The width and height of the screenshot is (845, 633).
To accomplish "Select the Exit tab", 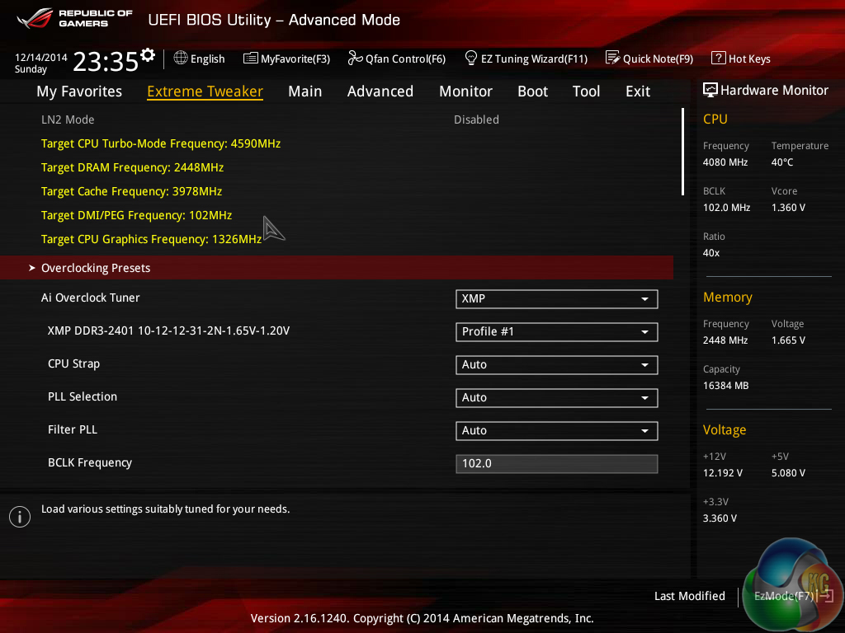I will click(638, 91).
